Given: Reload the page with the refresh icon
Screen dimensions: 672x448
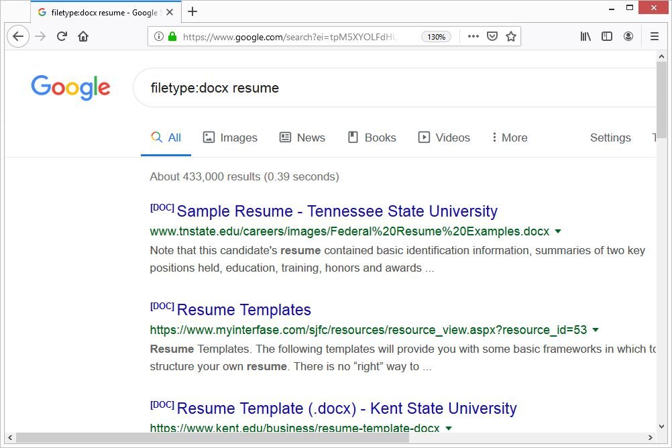Looking at the screenshot, I should click(62, 36).
